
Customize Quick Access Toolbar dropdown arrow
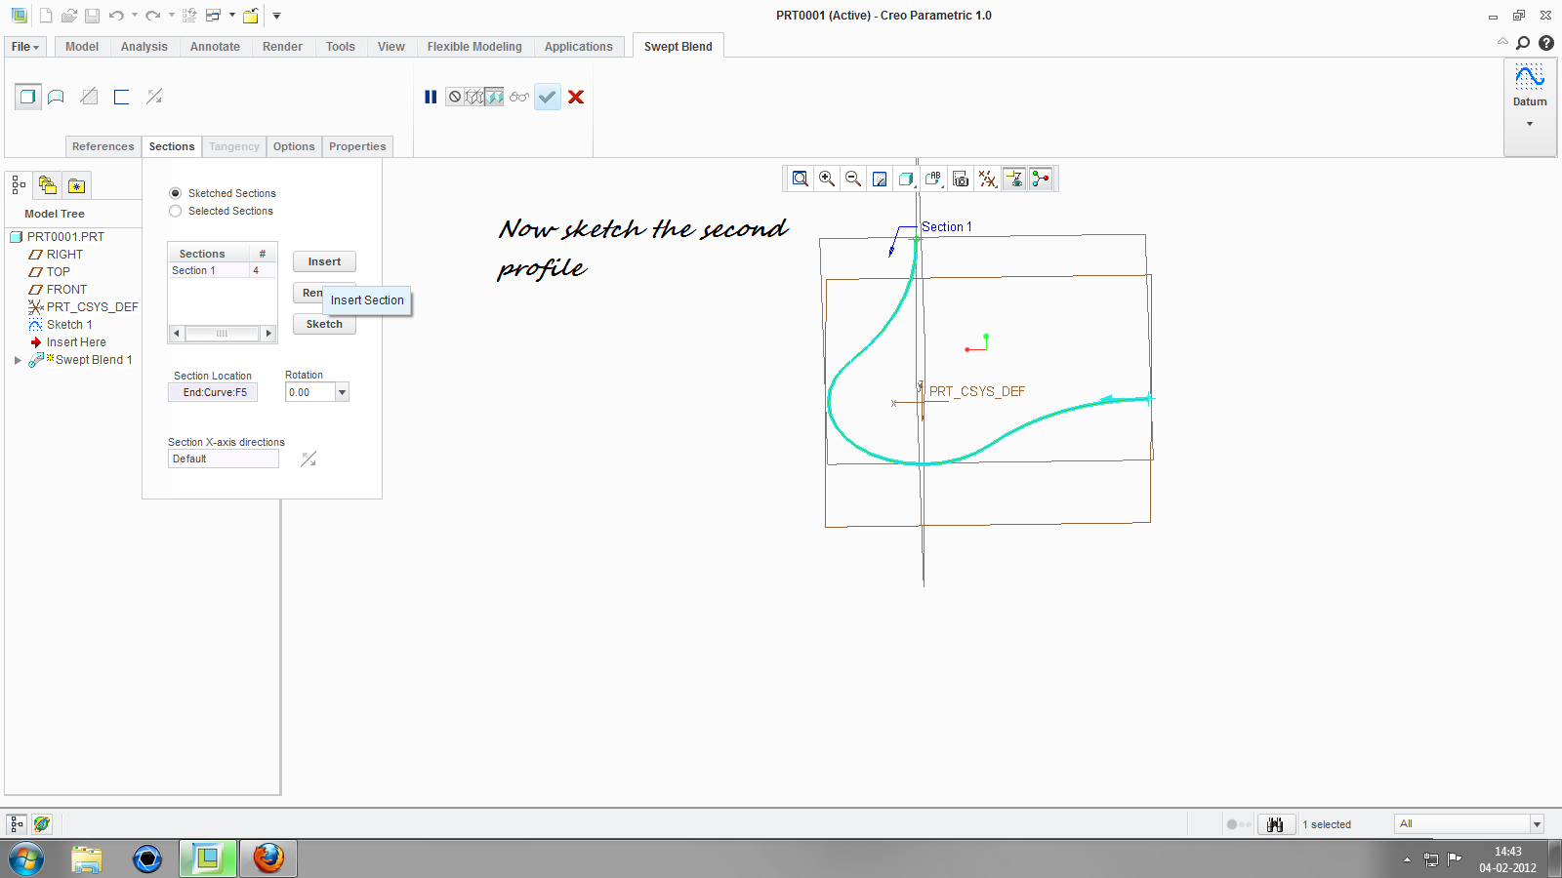276,16
